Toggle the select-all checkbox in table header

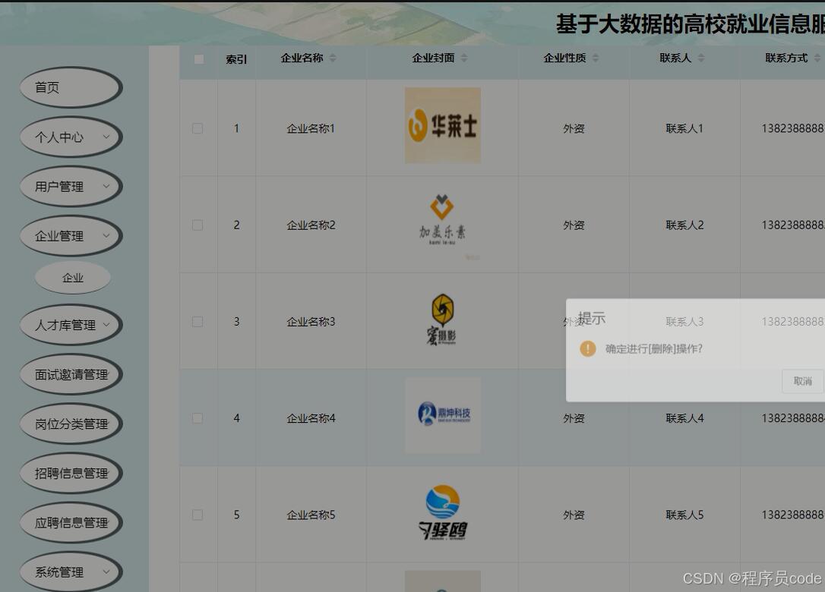point(198,59)
